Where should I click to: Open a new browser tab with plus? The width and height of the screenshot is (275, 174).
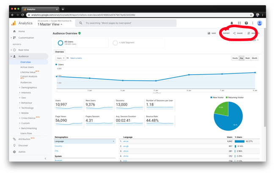pos(63,9)
